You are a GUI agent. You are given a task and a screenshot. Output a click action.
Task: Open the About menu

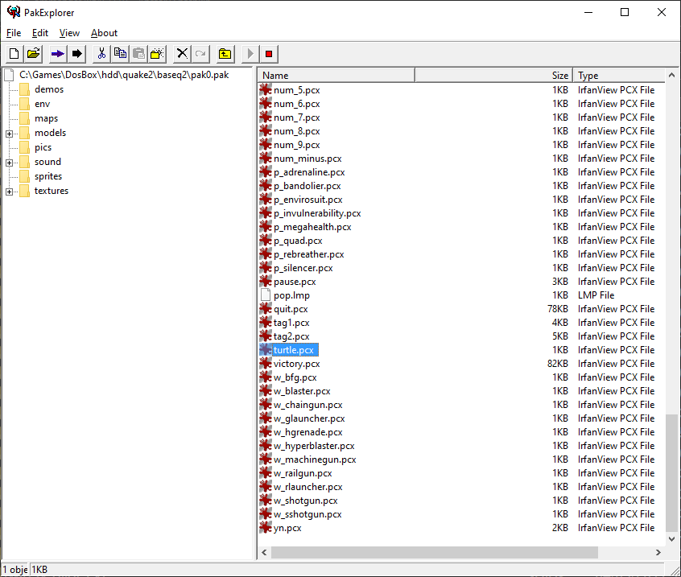(104, 33)
